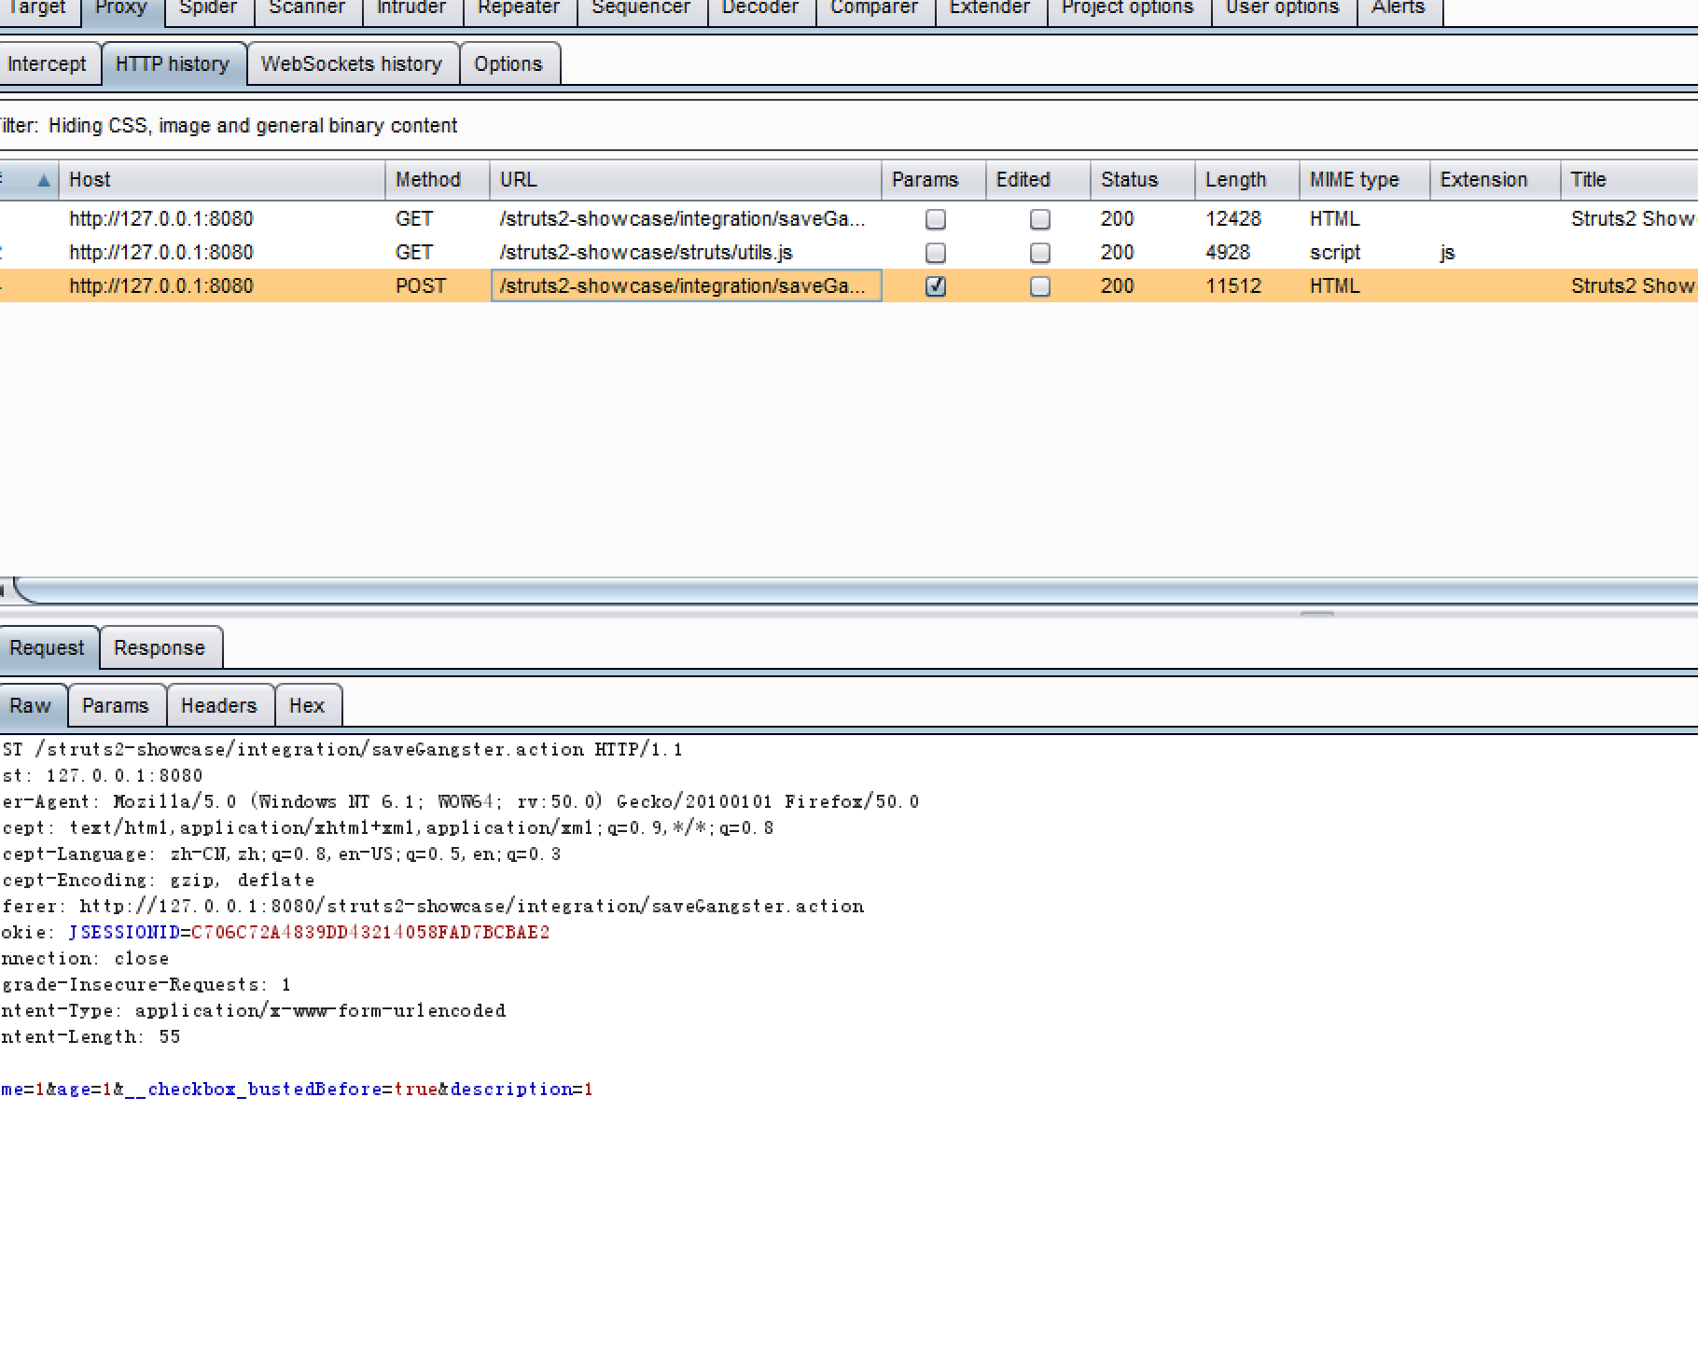Toggle Edited checkbox in the utils.js row
This screenshot has width=1698, height=1347.
[1040, 253]
